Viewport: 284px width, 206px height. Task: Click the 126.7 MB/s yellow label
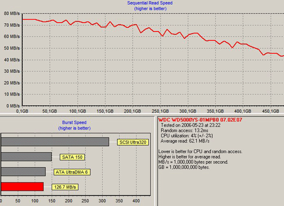point(65,187)
